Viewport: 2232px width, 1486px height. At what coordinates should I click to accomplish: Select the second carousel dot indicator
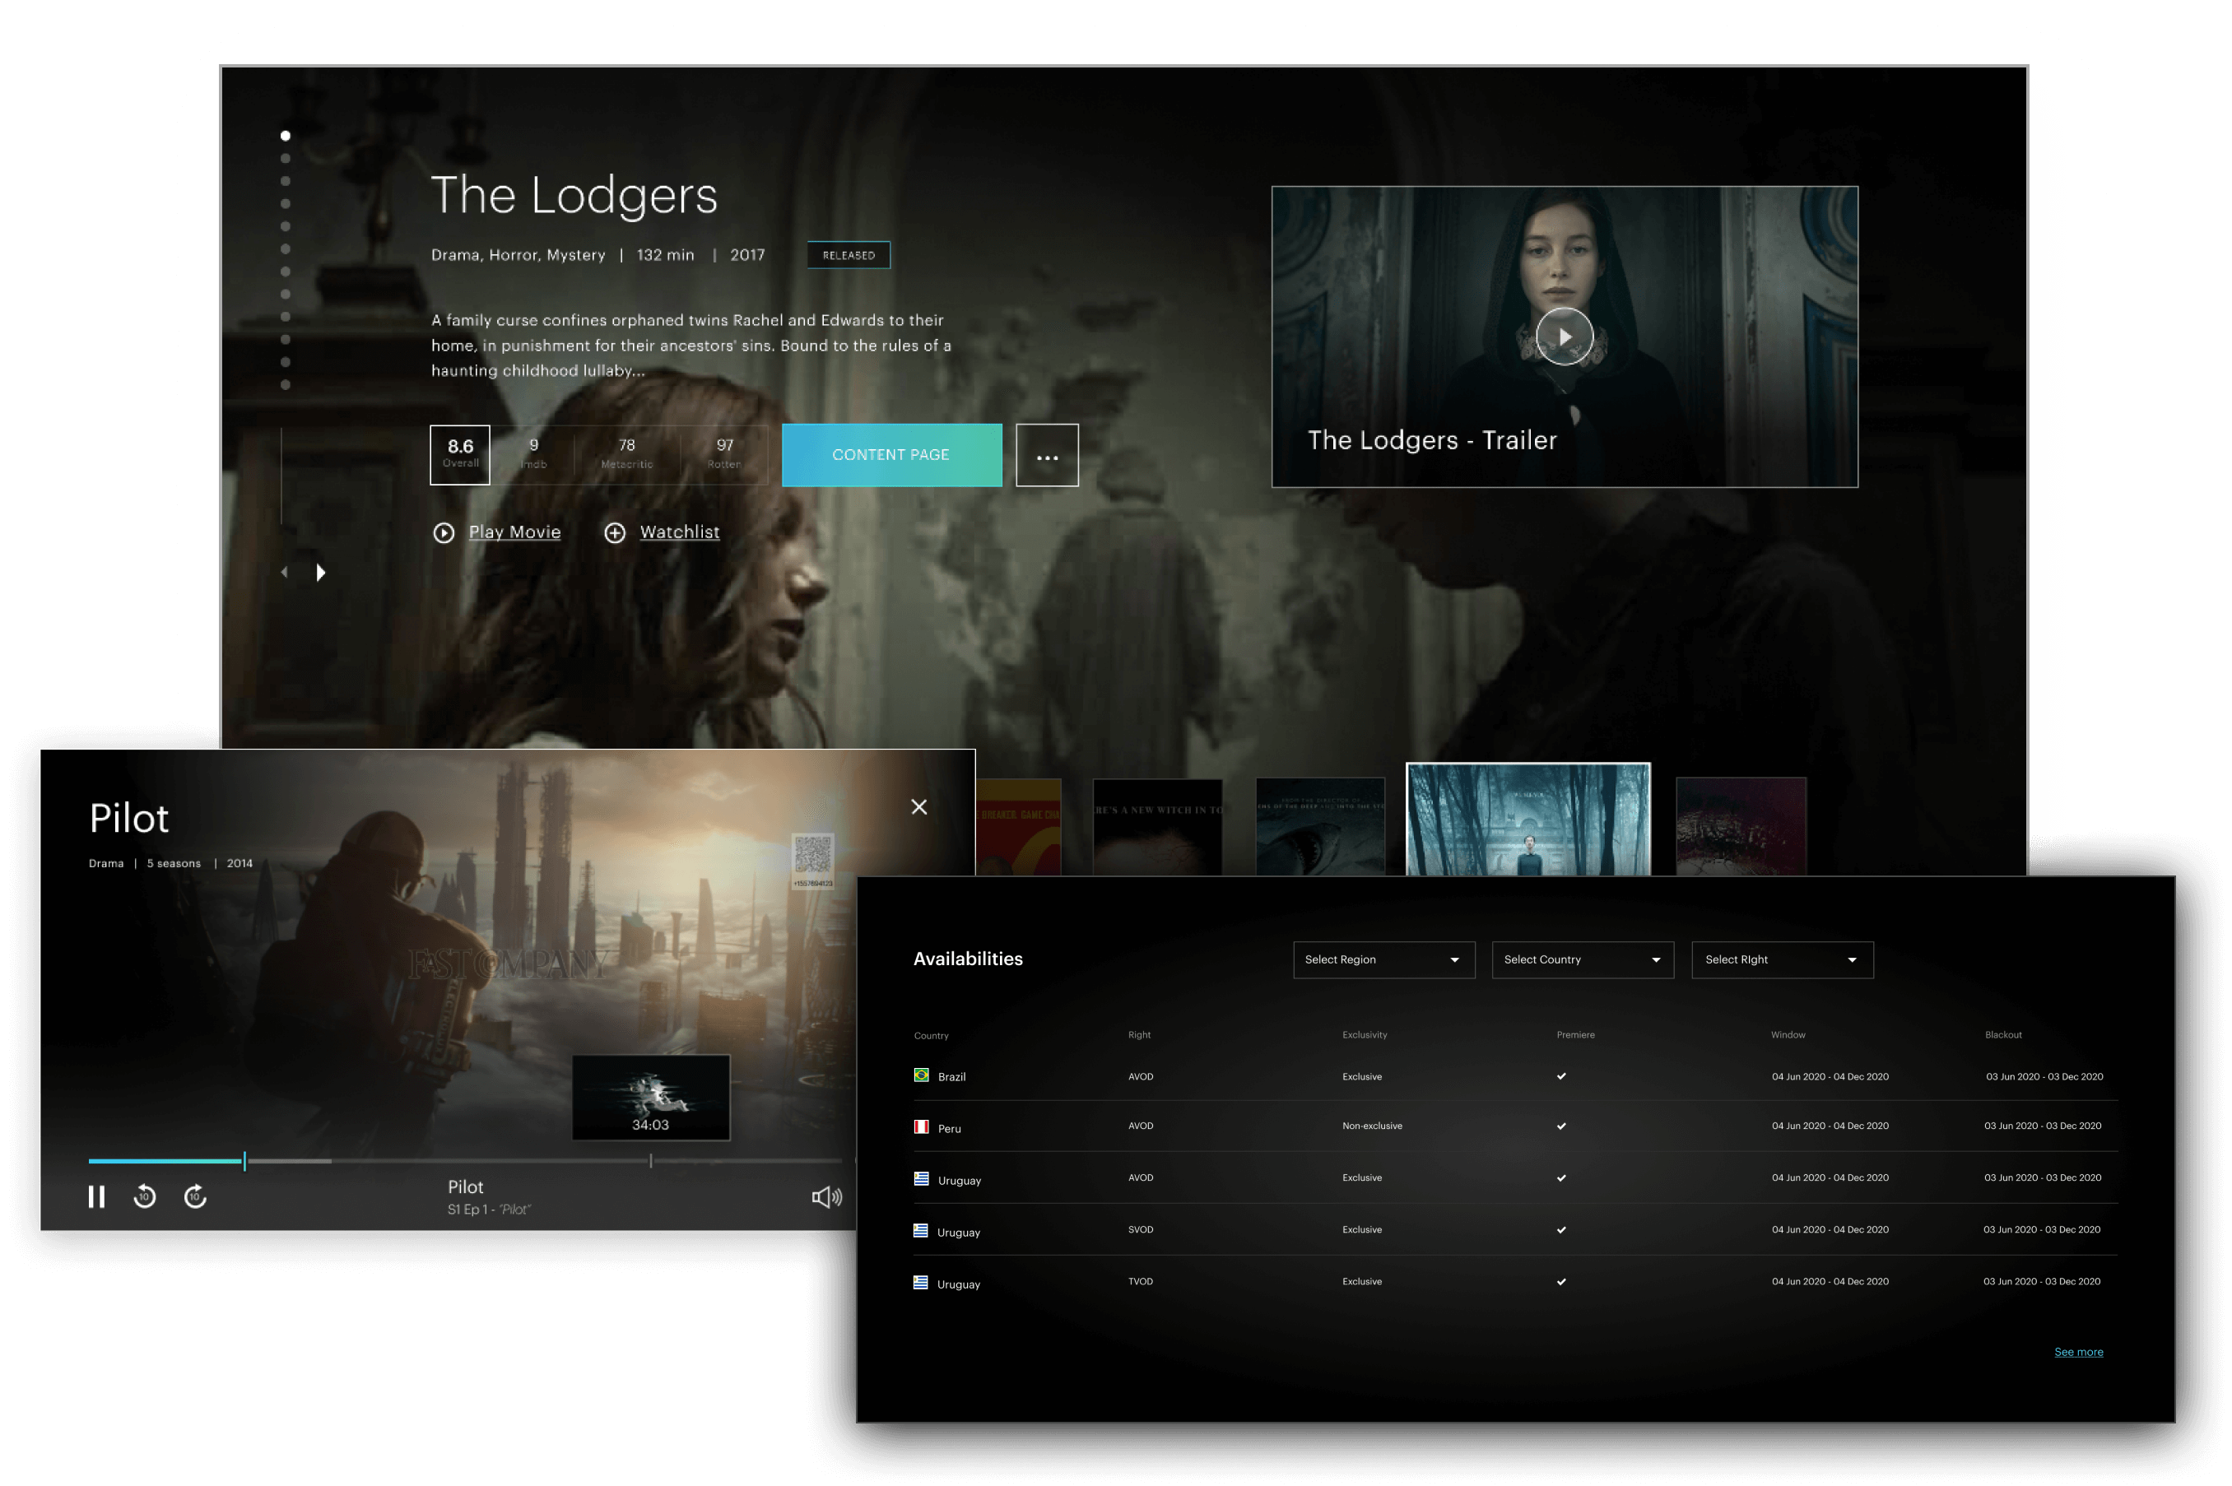coord(286,158)
